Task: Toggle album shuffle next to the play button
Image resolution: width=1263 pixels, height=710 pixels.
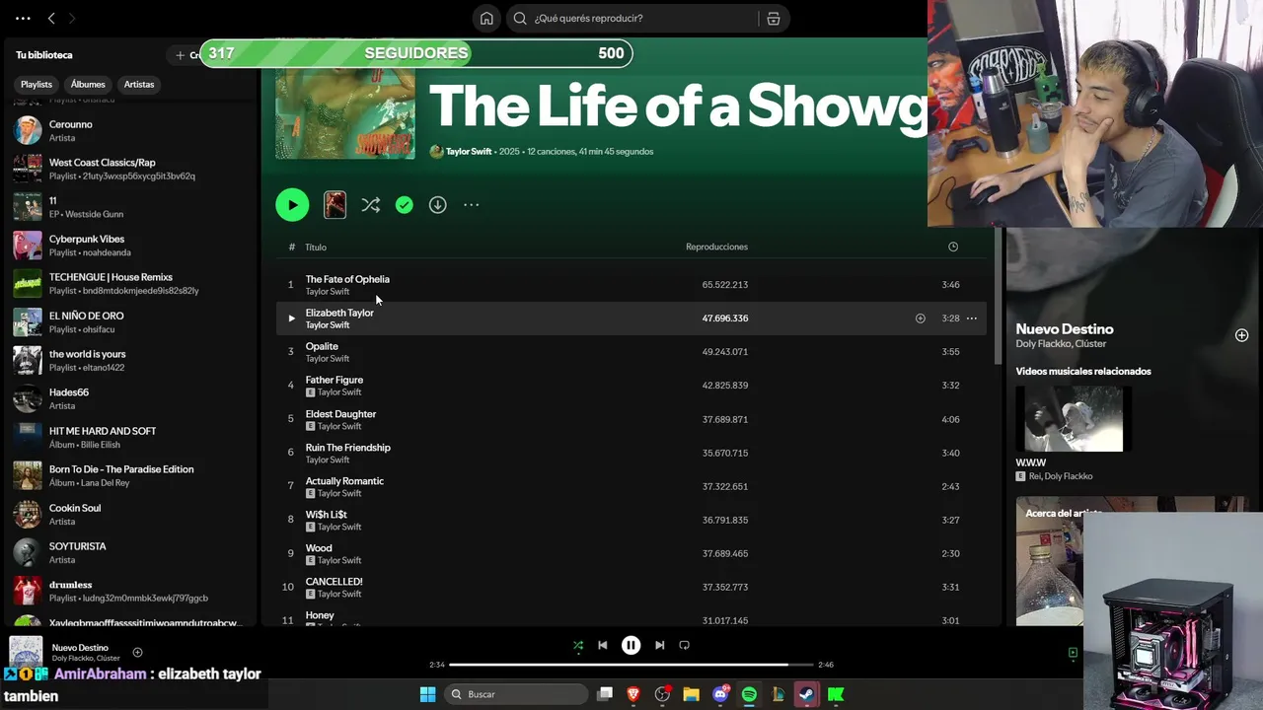Action: pyautogui.click(x=370, y=205)
